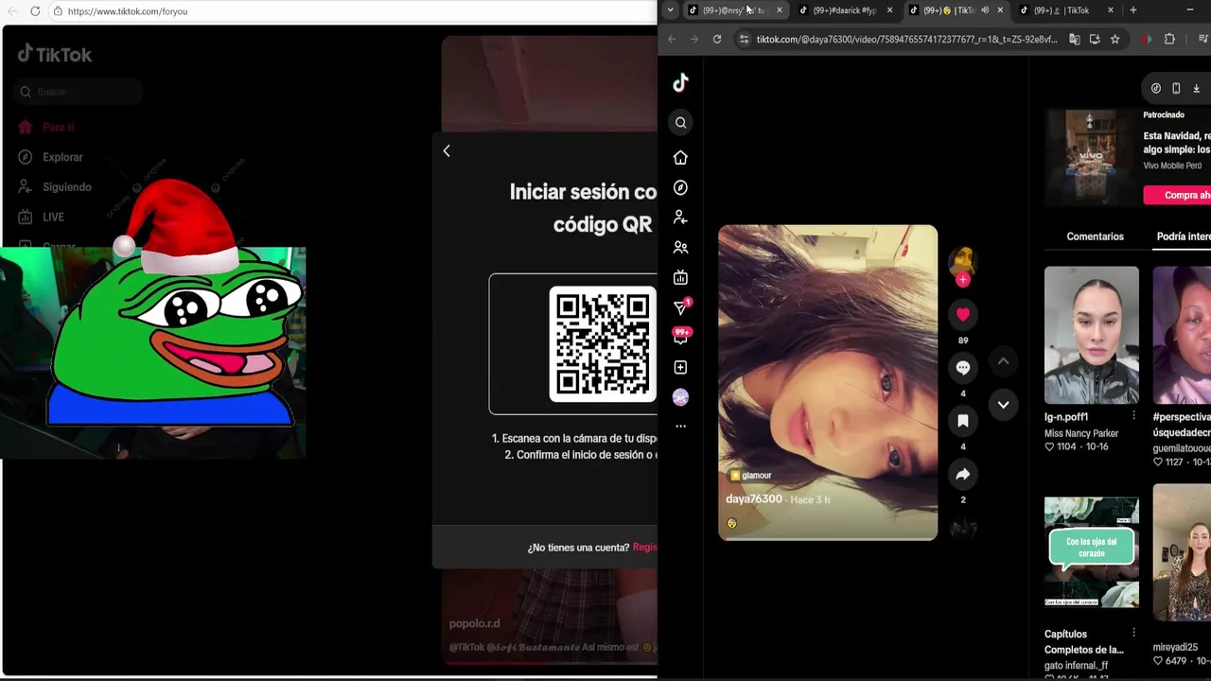The height and width of the screenshot is (681, 1211).
Task: Reload the left browser window
Action: point(35,11)
